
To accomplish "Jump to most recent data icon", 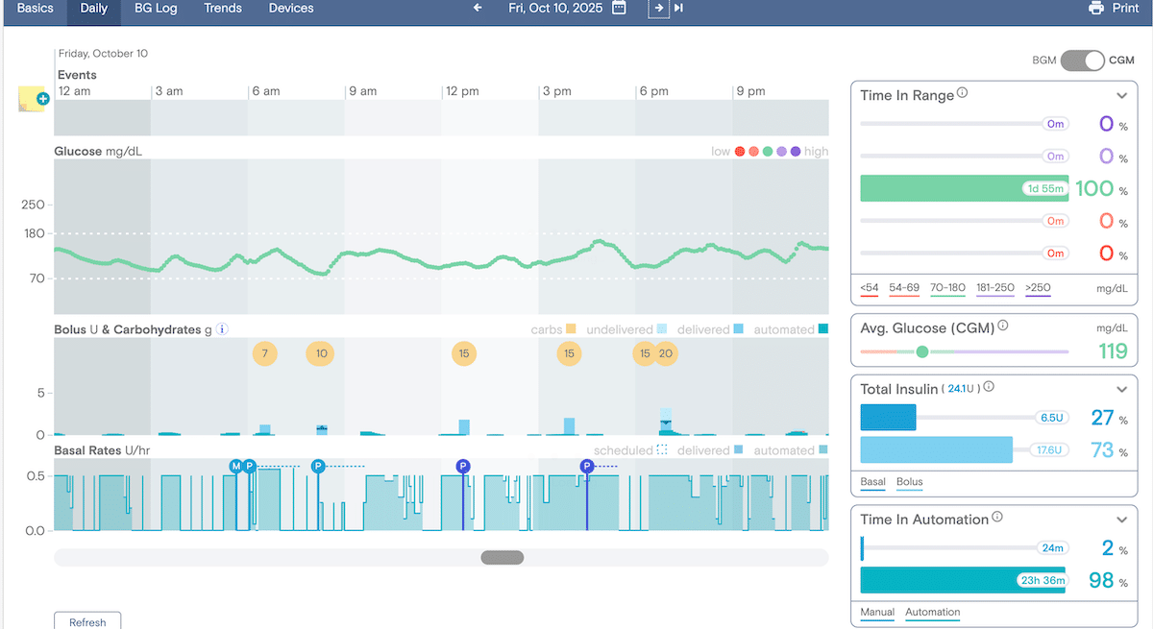I will 679,9.
